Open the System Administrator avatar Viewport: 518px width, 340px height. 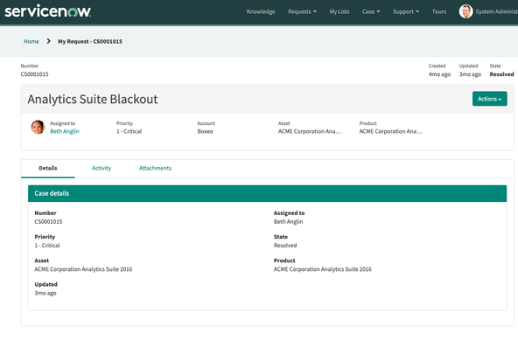click(x=465, y=11)
